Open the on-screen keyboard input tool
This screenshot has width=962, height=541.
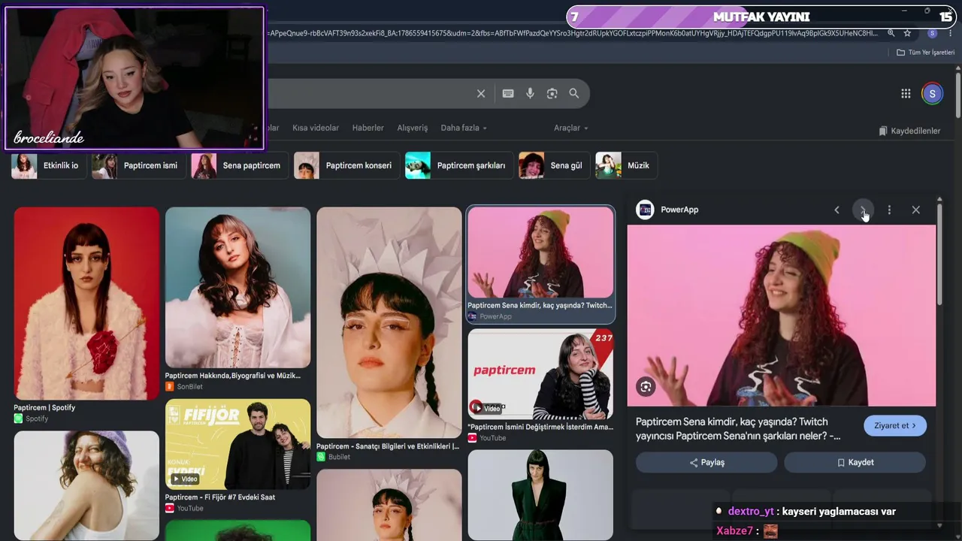tap(508, 93)
